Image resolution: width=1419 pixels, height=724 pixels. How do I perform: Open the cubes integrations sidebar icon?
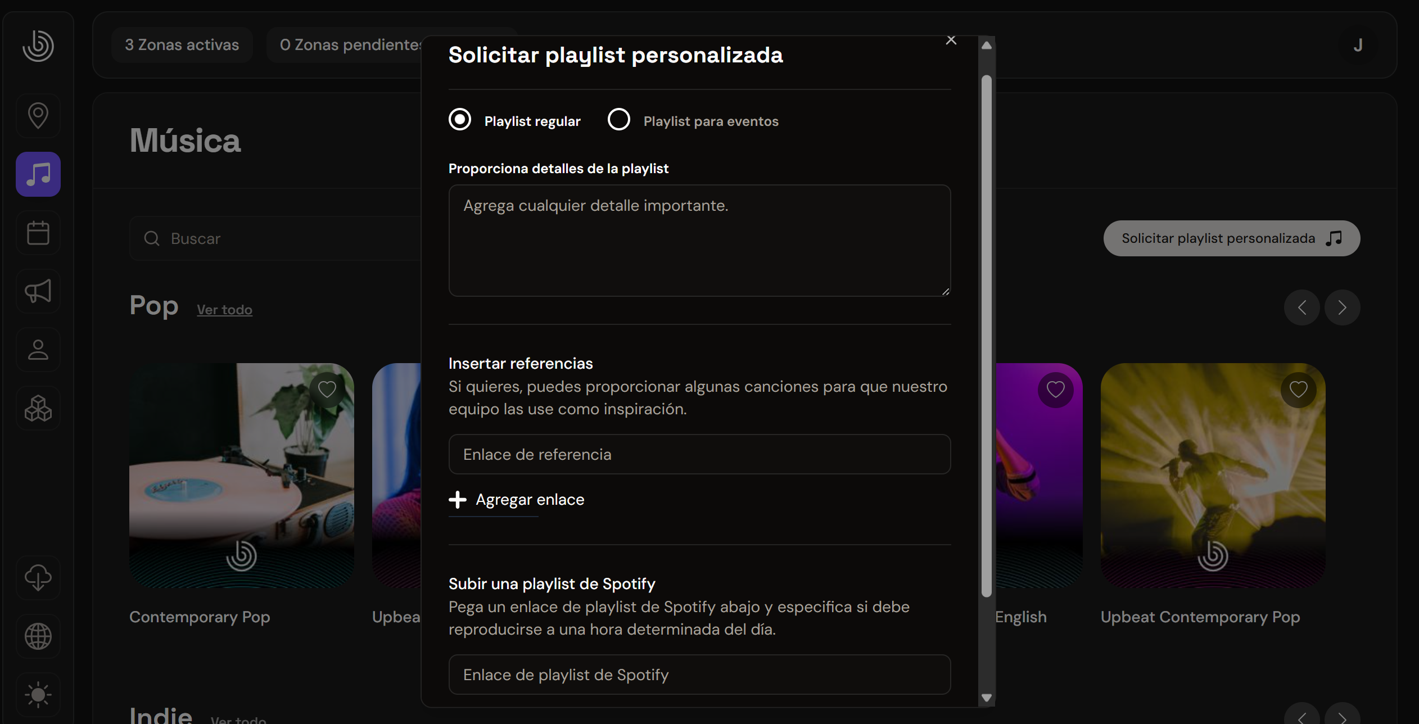pos(38,408)
